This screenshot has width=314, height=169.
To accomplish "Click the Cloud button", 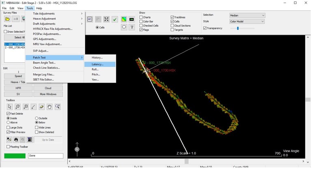I will [48, 88].
